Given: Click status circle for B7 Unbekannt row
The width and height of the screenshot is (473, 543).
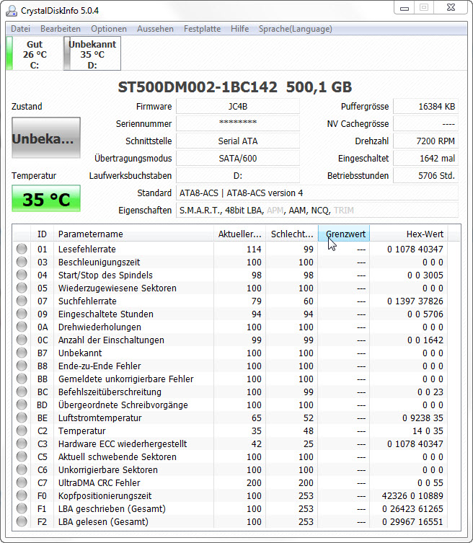Looking at the screenshot, I should coord(22,353).
